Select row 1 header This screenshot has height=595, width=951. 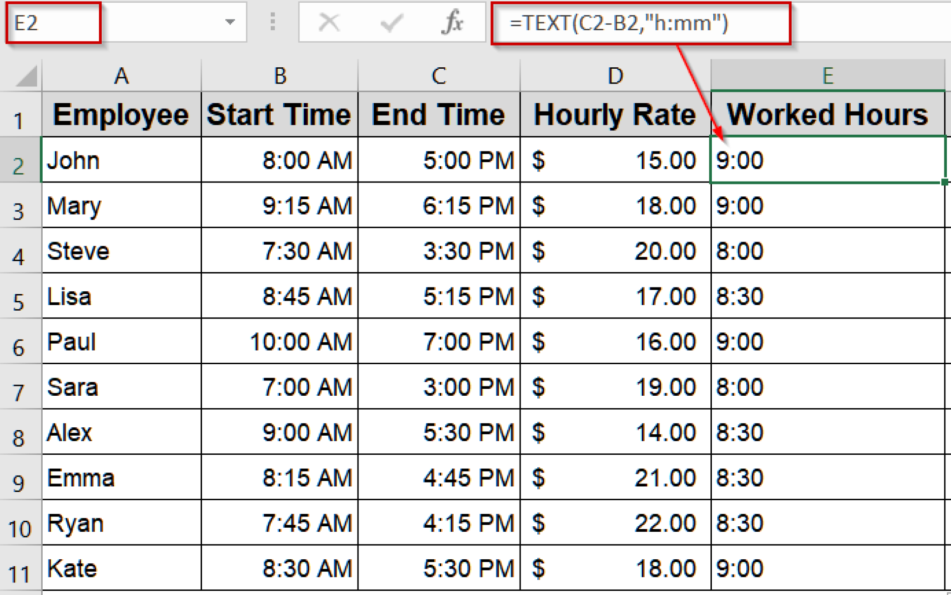click(20, 114)
